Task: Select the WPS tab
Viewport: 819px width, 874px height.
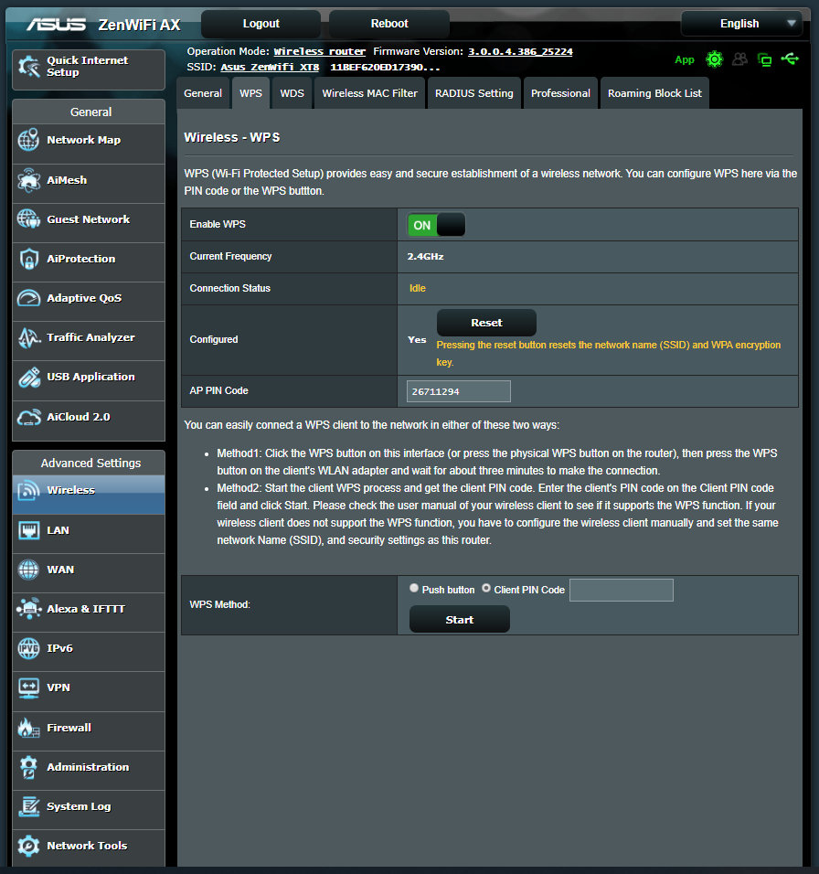Action: pyautogui.click(x=250, y=93)
